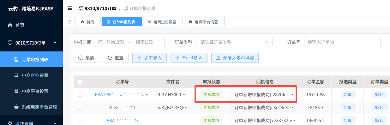Open 首页 in the left sidebar
Screen dimensions: 390x125
(31, 25)
